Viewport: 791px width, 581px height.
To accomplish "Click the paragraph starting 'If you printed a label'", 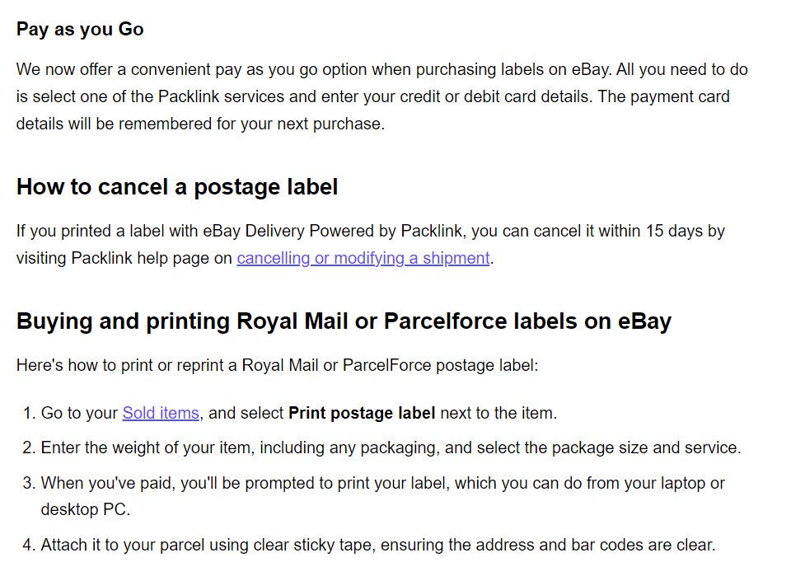I will [370, 232].
